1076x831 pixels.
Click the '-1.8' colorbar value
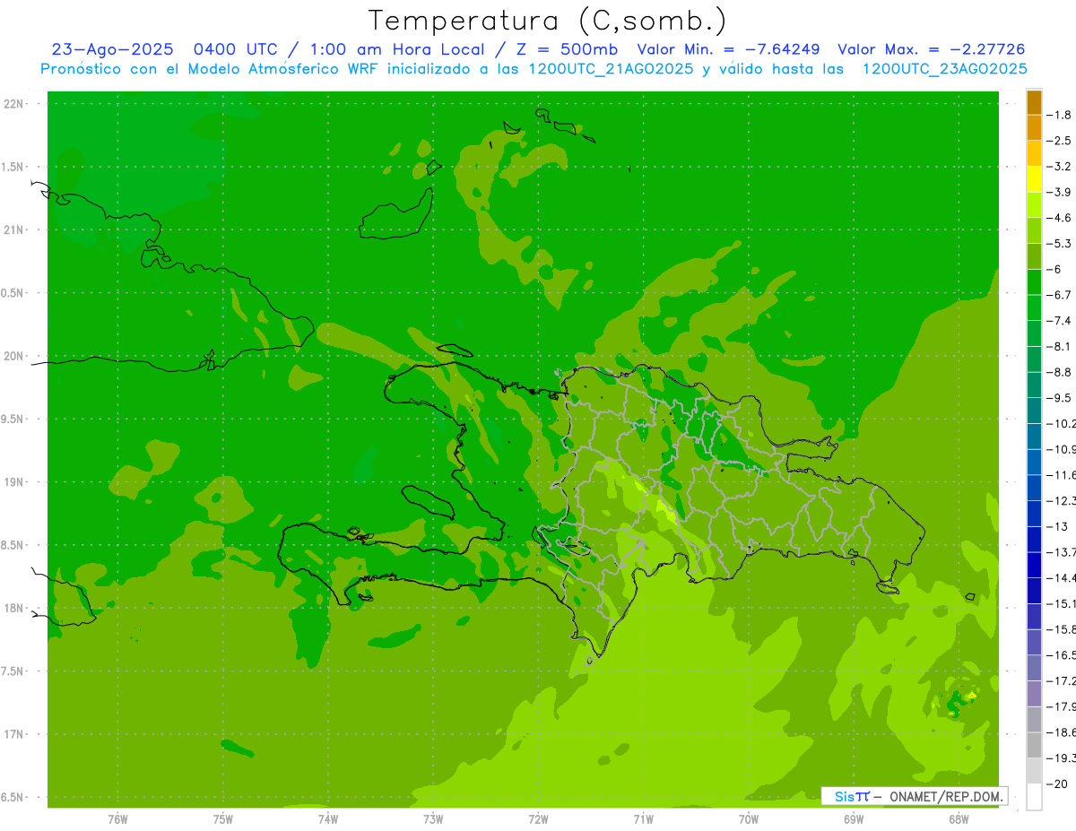coord(1059,115)
